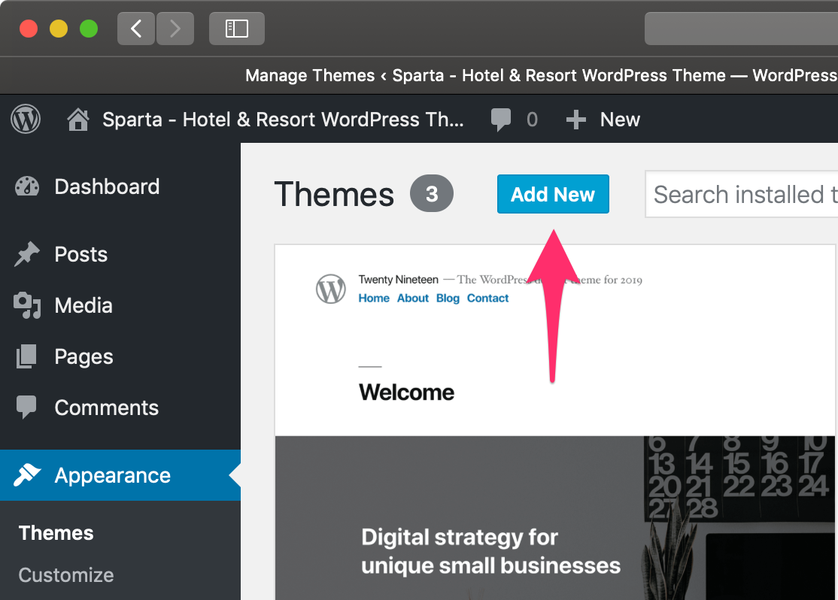This screenshot has height=600, width=838.
Task: Open Posts menu item
Action: [x=120, y=254]
